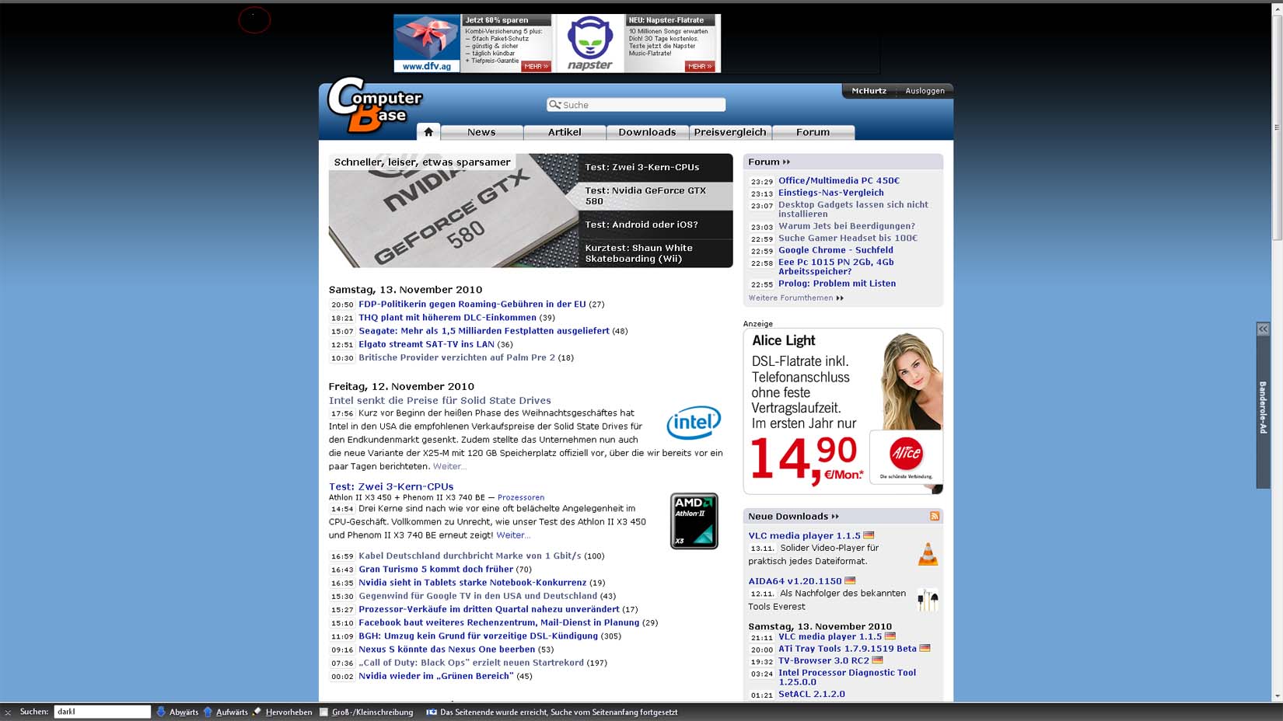This screenshot has width=1283, height=721.
Task: Enable the Groß-/Kleinschreibung checkbox
Action: (324, 712)
